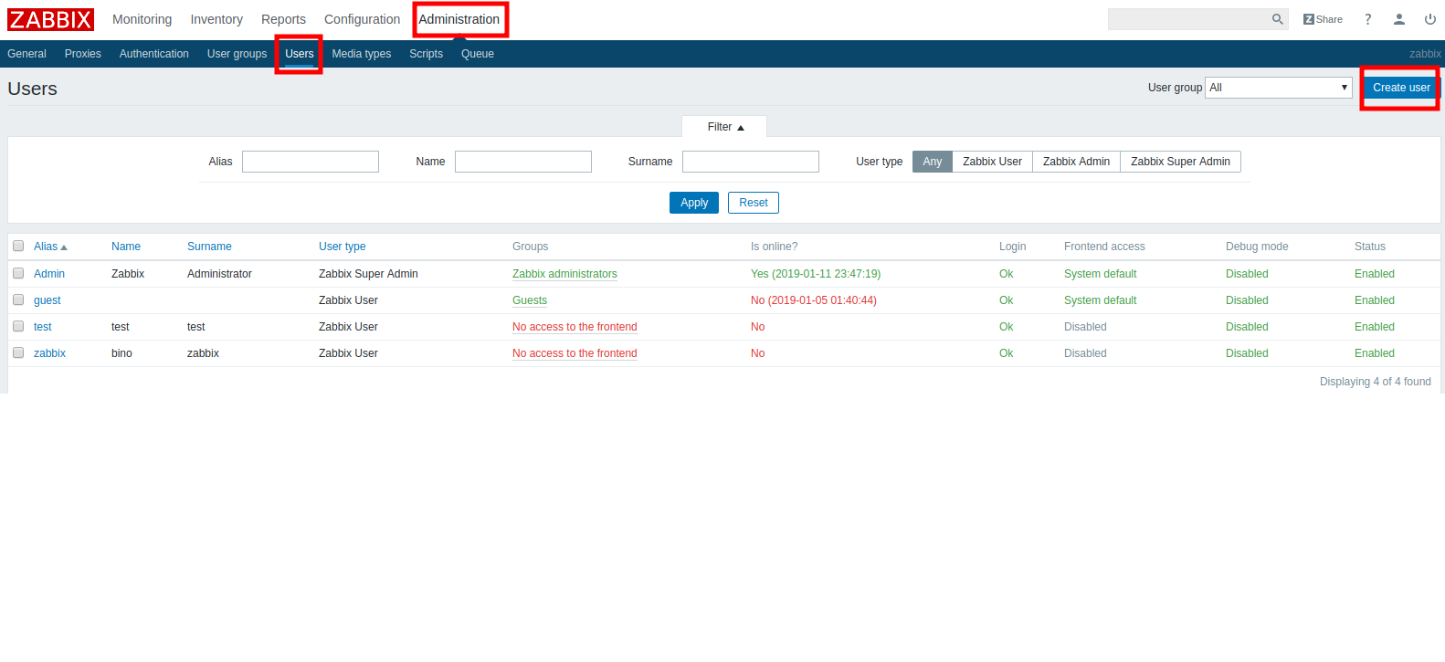Click the Zabbix logo
1445x662 pixels.
click(51, 19)
